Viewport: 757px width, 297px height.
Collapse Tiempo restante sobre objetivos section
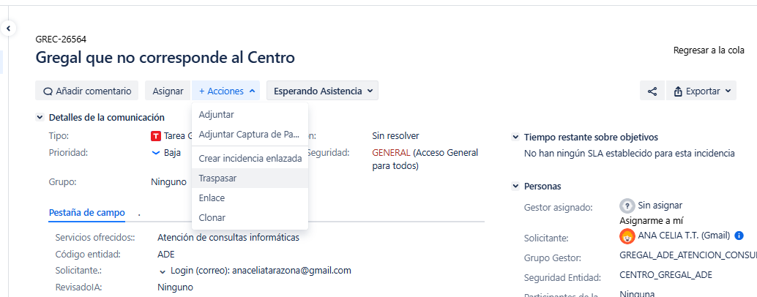(x=515, y=137)
